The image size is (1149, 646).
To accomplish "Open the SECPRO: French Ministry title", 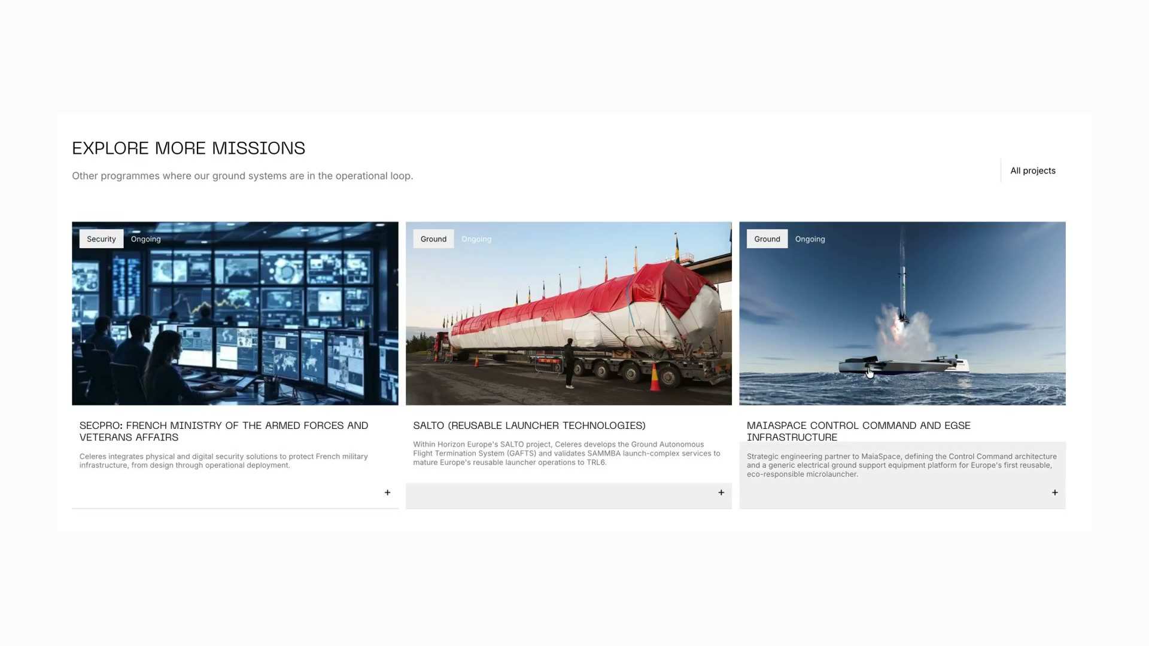I will [224, 431].
